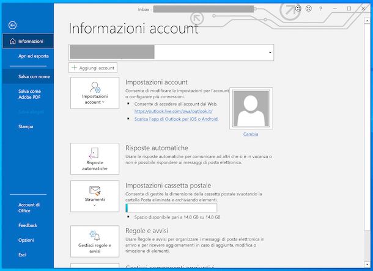This screenshot has height=271, width=373.
Task: Click the mailbox storage usage bar
Action: (171, 208)
